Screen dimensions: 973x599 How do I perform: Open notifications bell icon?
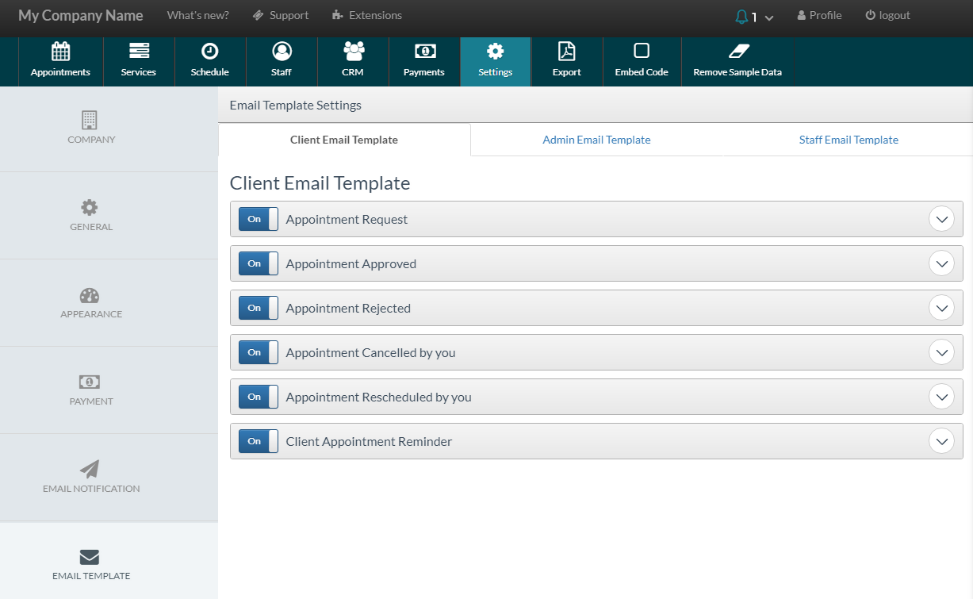[741, 16]
